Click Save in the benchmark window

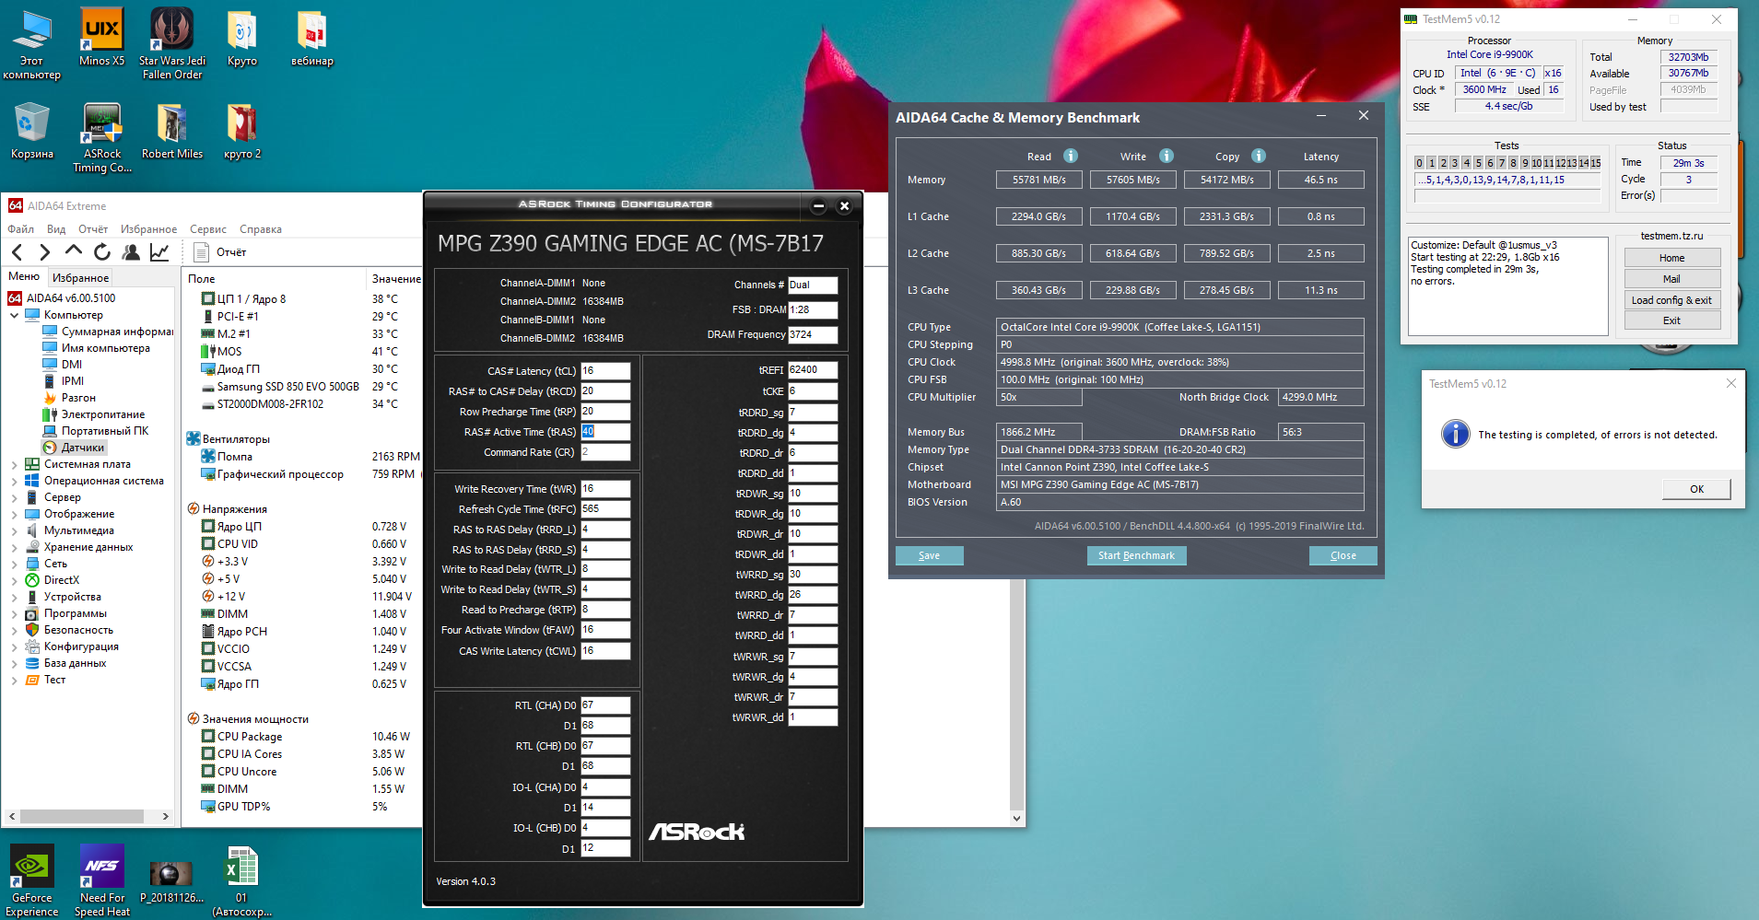coord(929,555)
